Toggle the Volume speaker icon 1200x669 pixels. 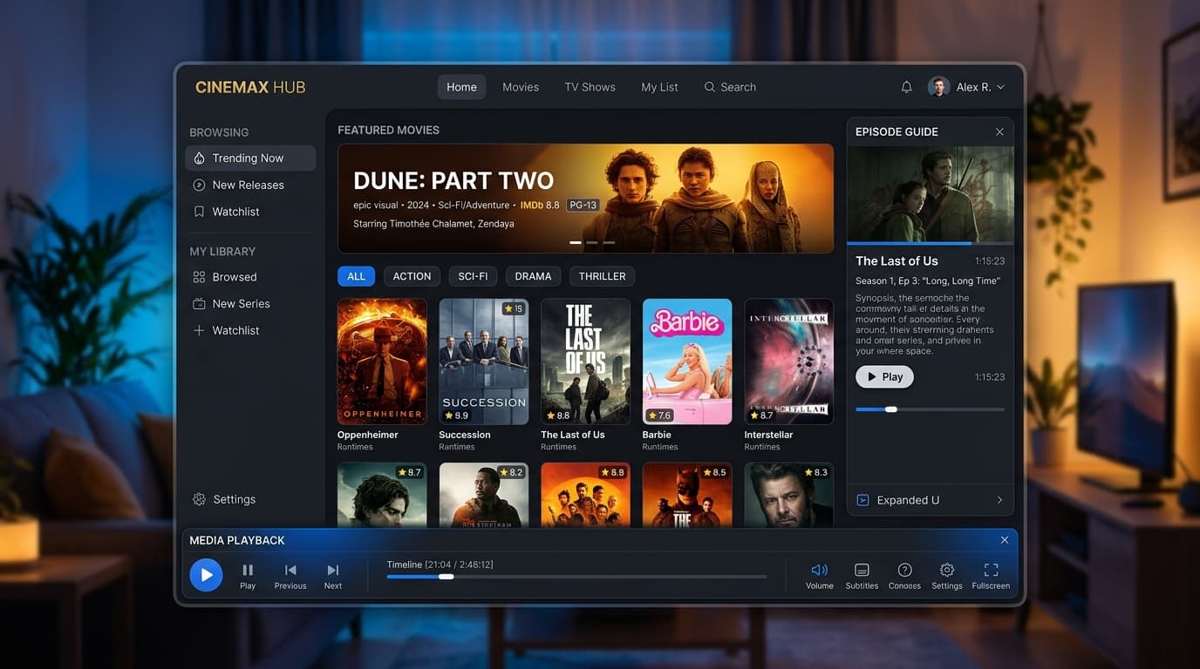[819, 570]
